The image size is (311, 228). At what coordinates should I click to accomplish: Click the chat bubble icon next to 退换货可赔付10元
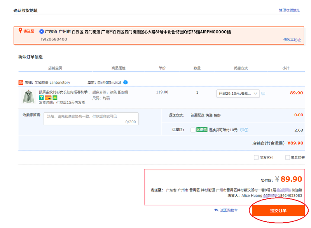click(x=242, y=130)
